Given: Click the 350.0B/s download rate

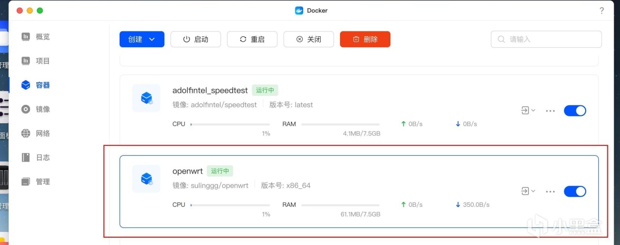Looking at the screenshot, I should [x=476, y=204].
